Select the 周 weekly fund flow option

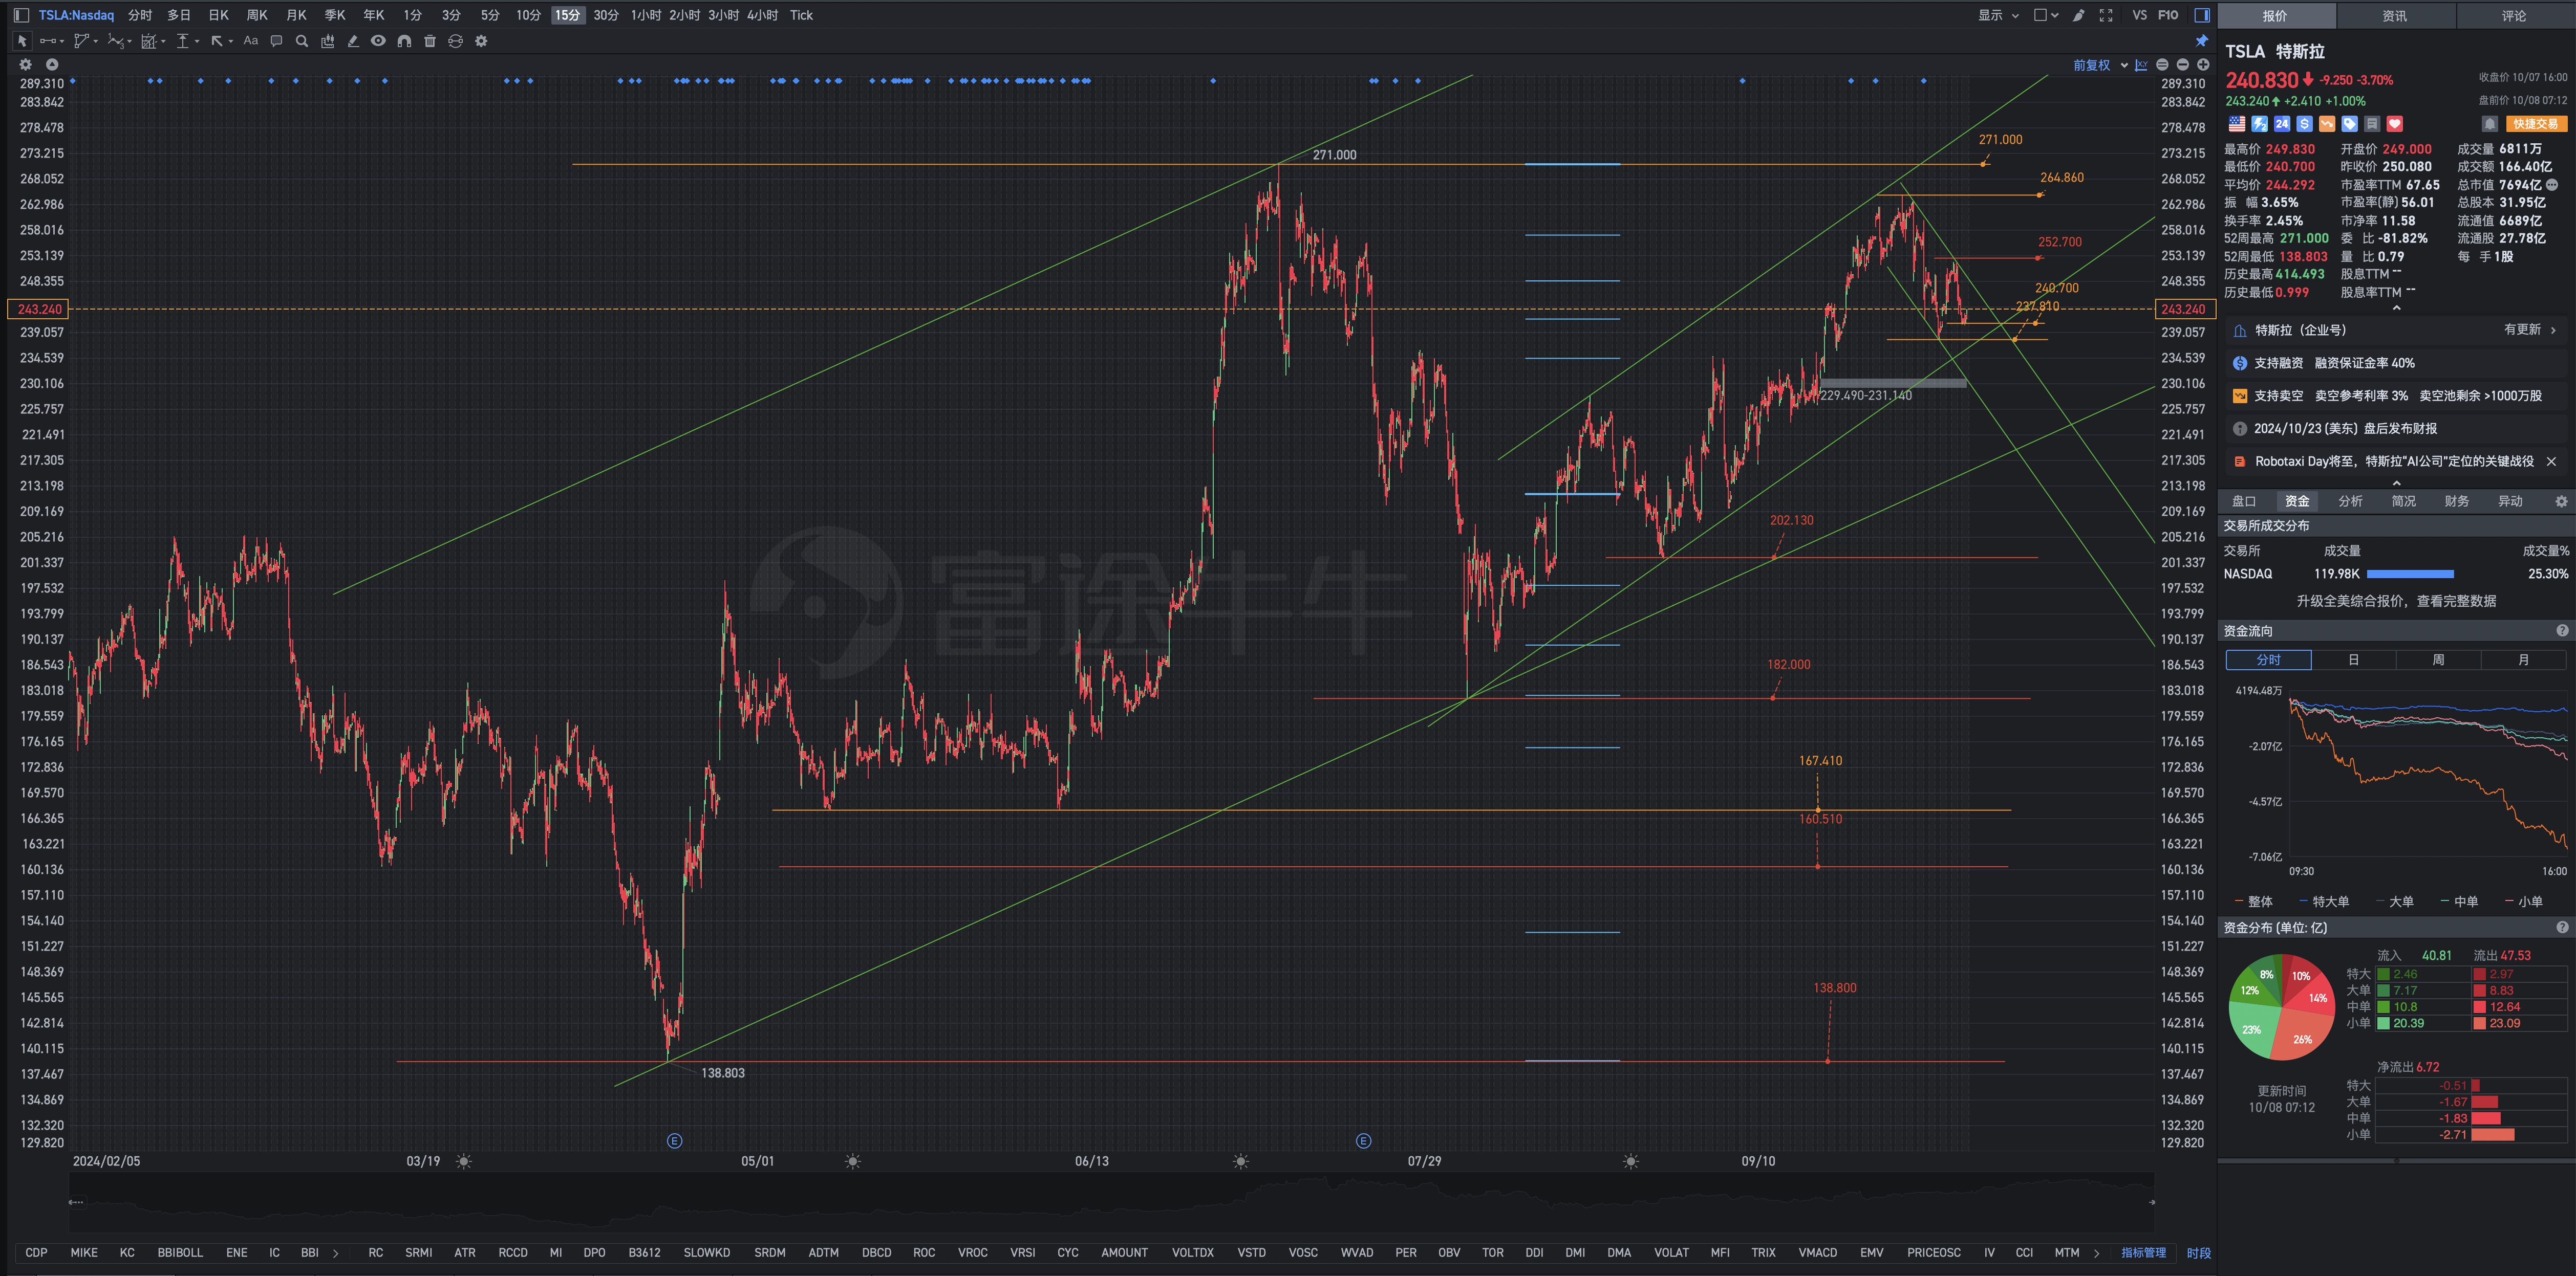(2438, 659)
